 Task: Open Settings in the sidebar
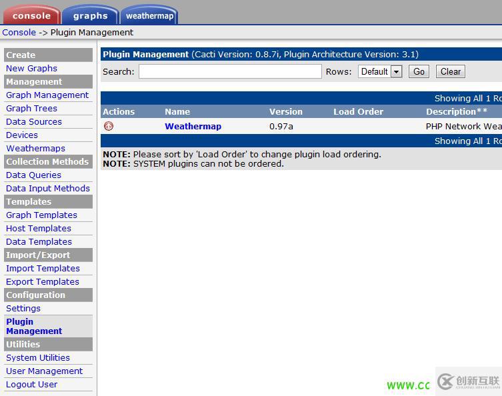tap(23, 308)
